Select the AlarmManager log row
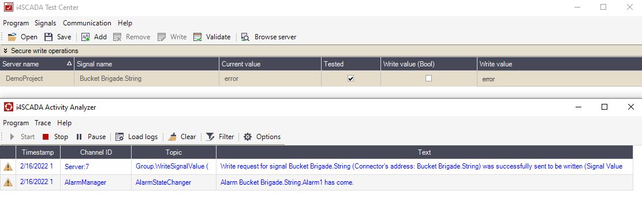Screen dimensions: 642x217 pos(316,182)
